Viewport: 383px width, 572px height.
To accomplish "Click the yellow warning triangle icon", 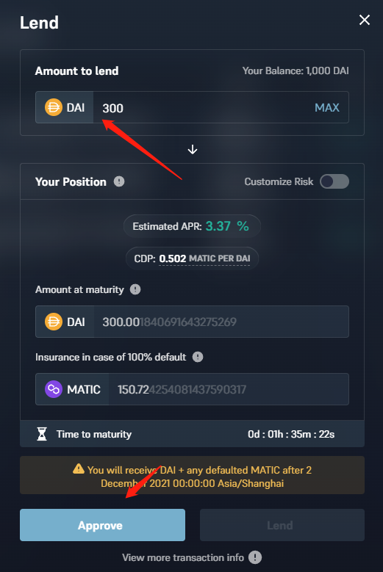I will click(x=79, y=468).
